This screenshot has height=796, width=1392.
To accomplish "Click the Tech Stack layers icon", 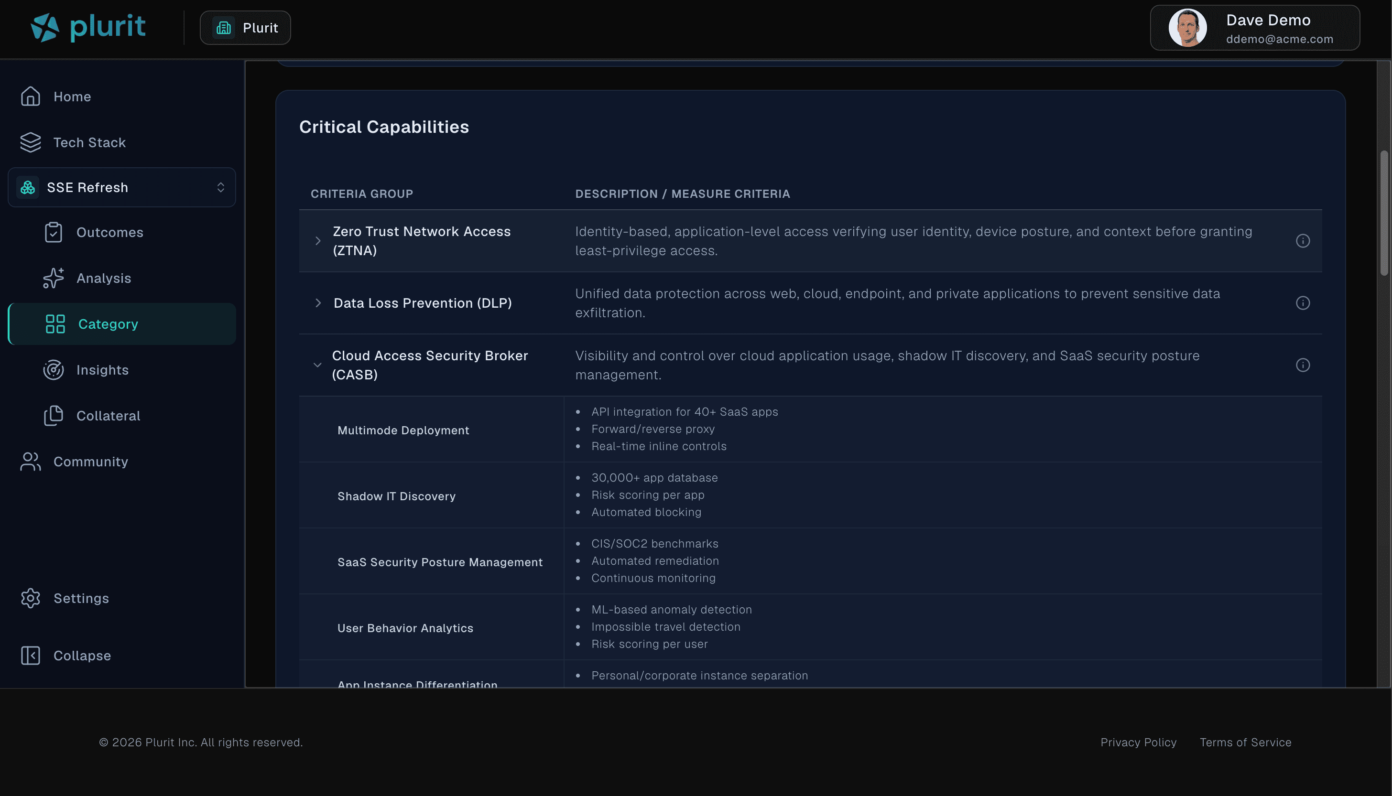I will (31, 142).
